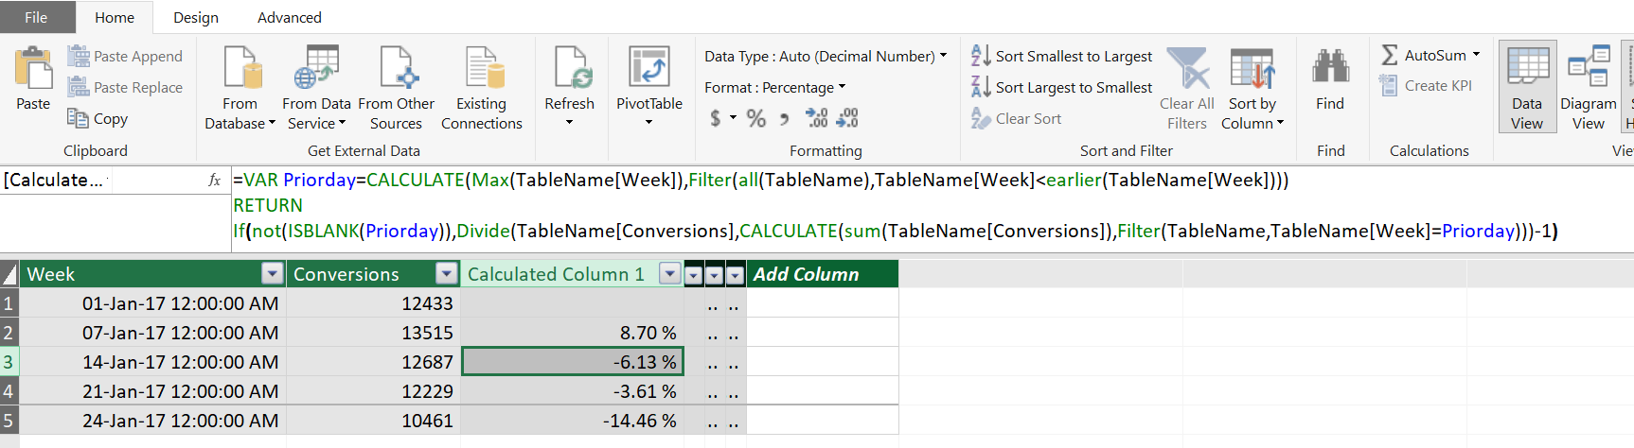The image size is (1634, 448).
Task: Sort Smallest to Largest
Action: tap(1061, 57)
